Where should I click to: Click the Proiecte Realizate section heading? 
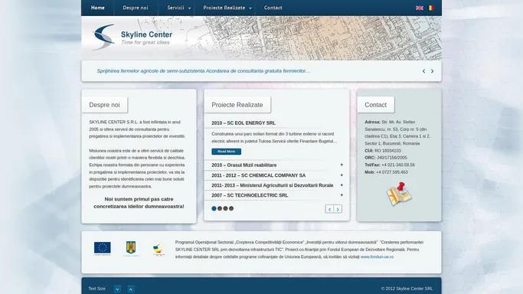[237, 105]
